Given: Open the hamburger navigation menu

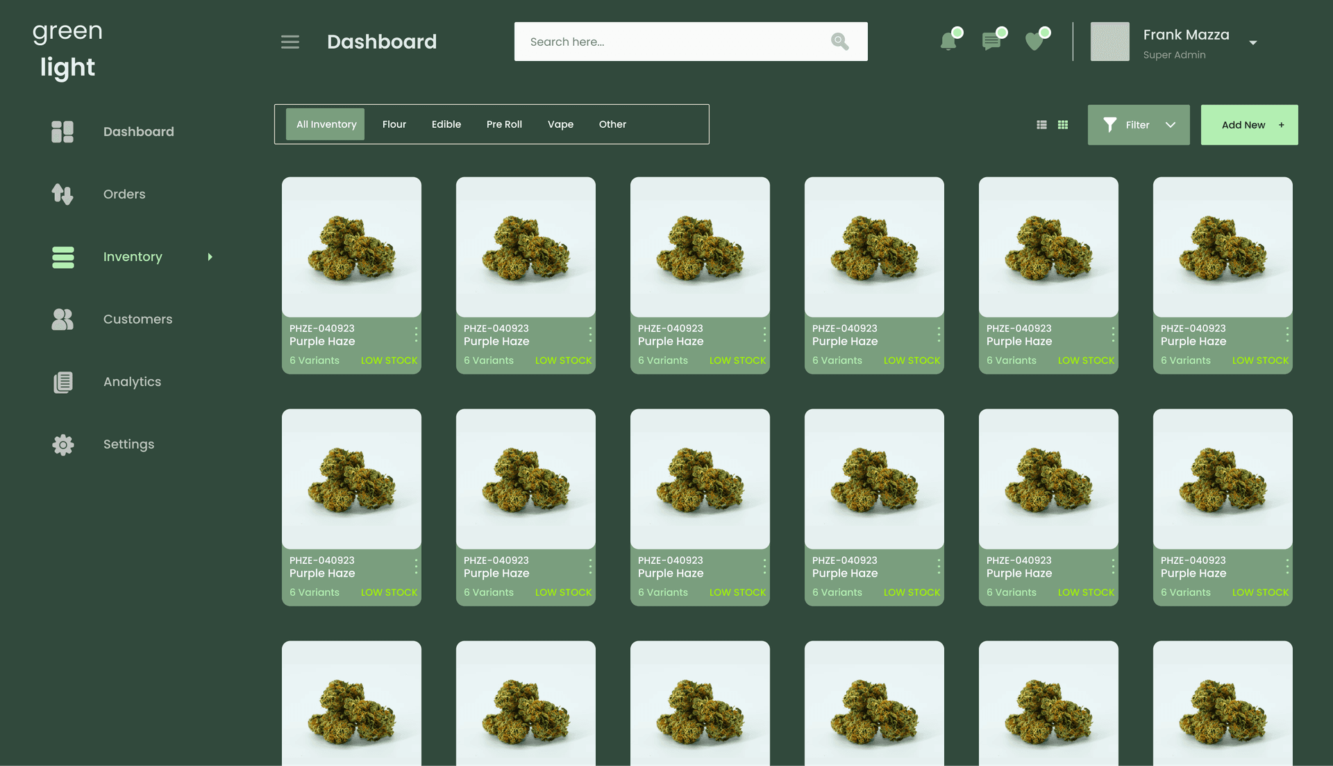Looking at the screenshot, I should tap(290, 42).
